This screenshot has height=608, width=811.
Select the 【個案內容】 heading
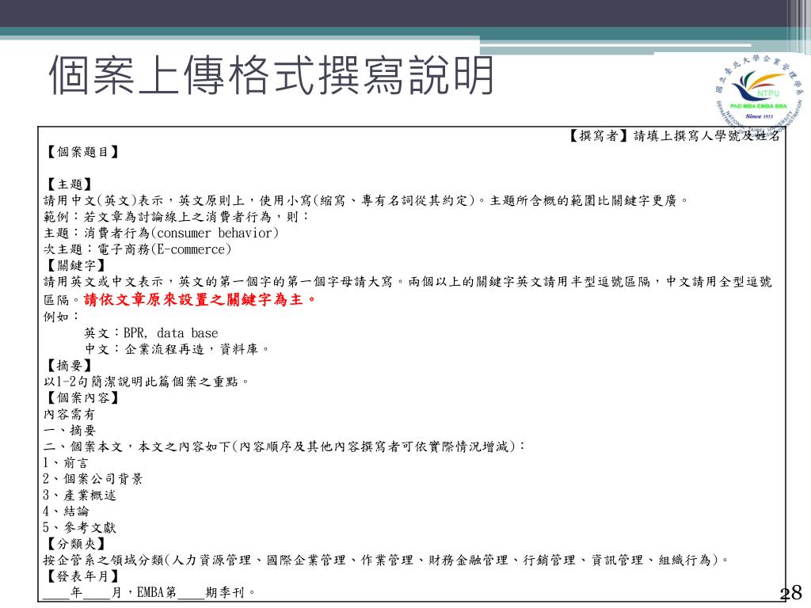pyautogui.click(x=82, y=398)
